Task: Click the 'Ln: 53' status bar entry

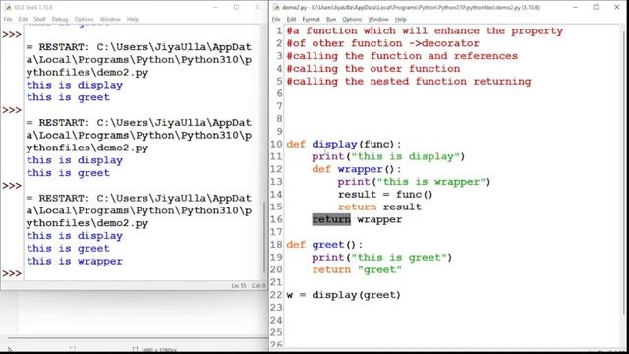Action: pos(239,286)
